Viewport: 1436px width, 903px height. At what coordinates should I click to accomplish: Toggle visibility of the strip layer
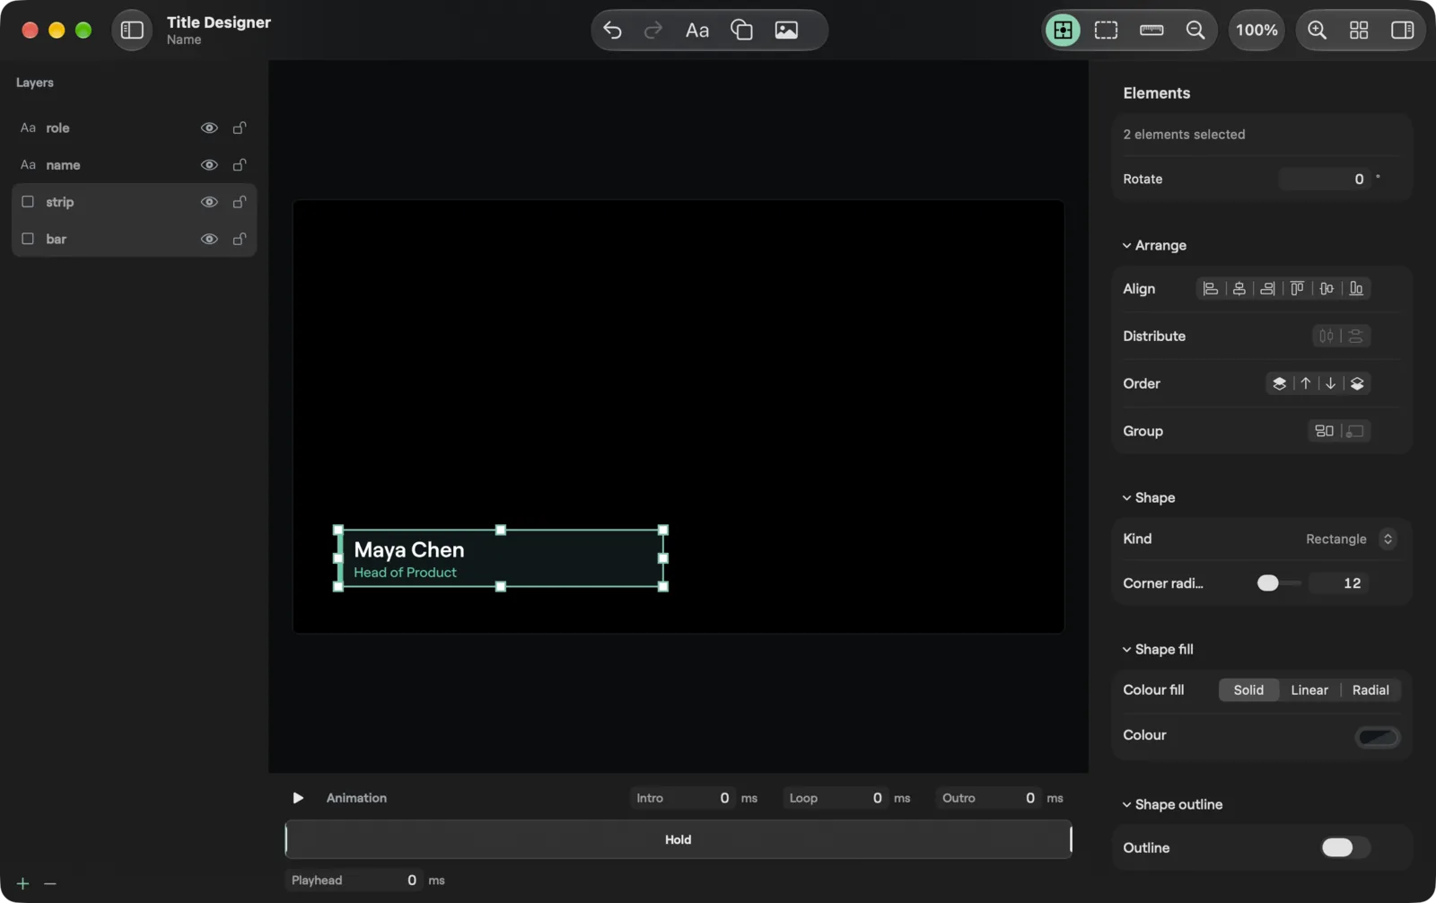[x=209, y=202]
